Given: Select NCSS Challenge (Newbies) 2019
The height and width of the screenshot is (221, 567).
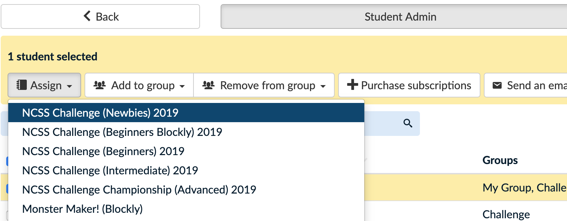Looking at the screenshot, I should pos(100,113).
